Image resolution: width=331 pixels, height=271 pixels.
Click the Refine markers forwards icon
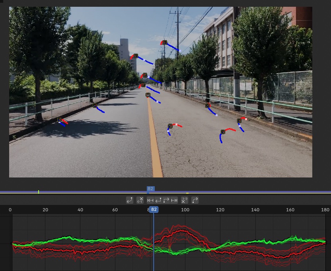pos(195,200)
